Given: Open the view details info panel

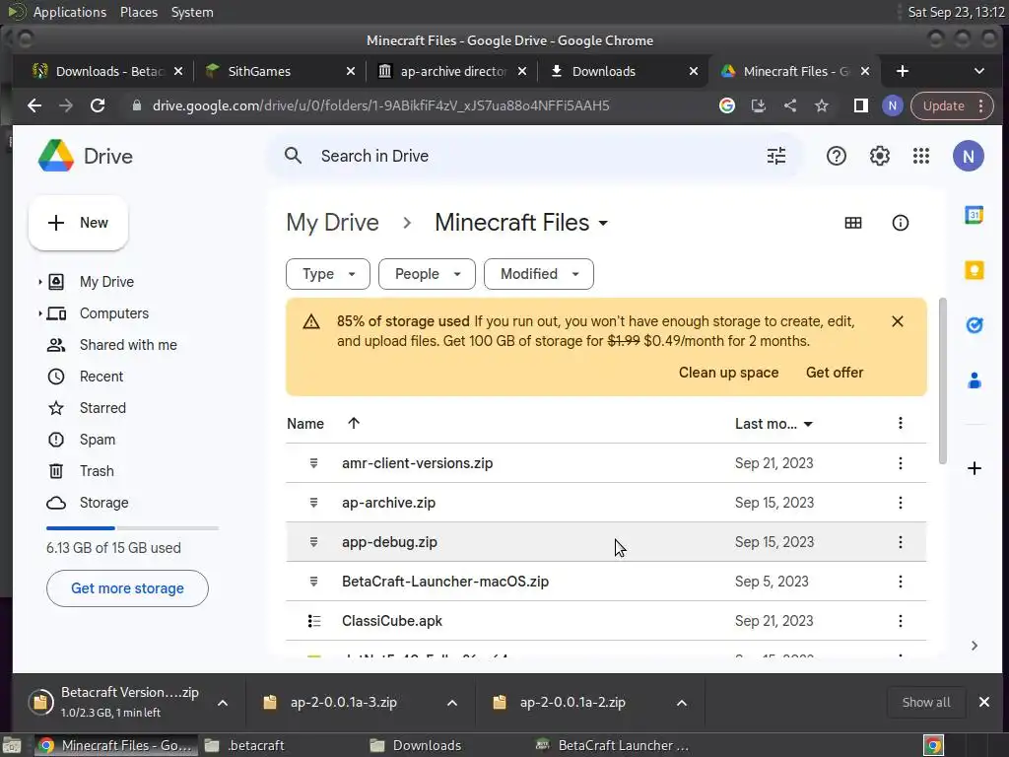Looking at the screenshot, I should pos(900,223).
